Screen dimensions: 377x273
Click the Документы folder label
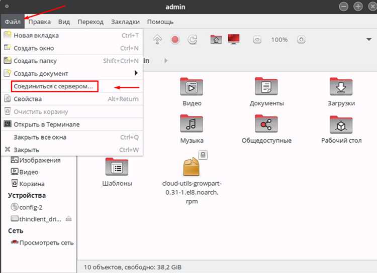point(266,103)
